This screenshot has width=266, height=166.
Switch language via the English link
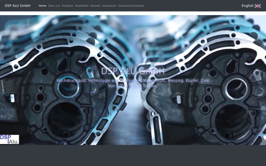[248, 6]
